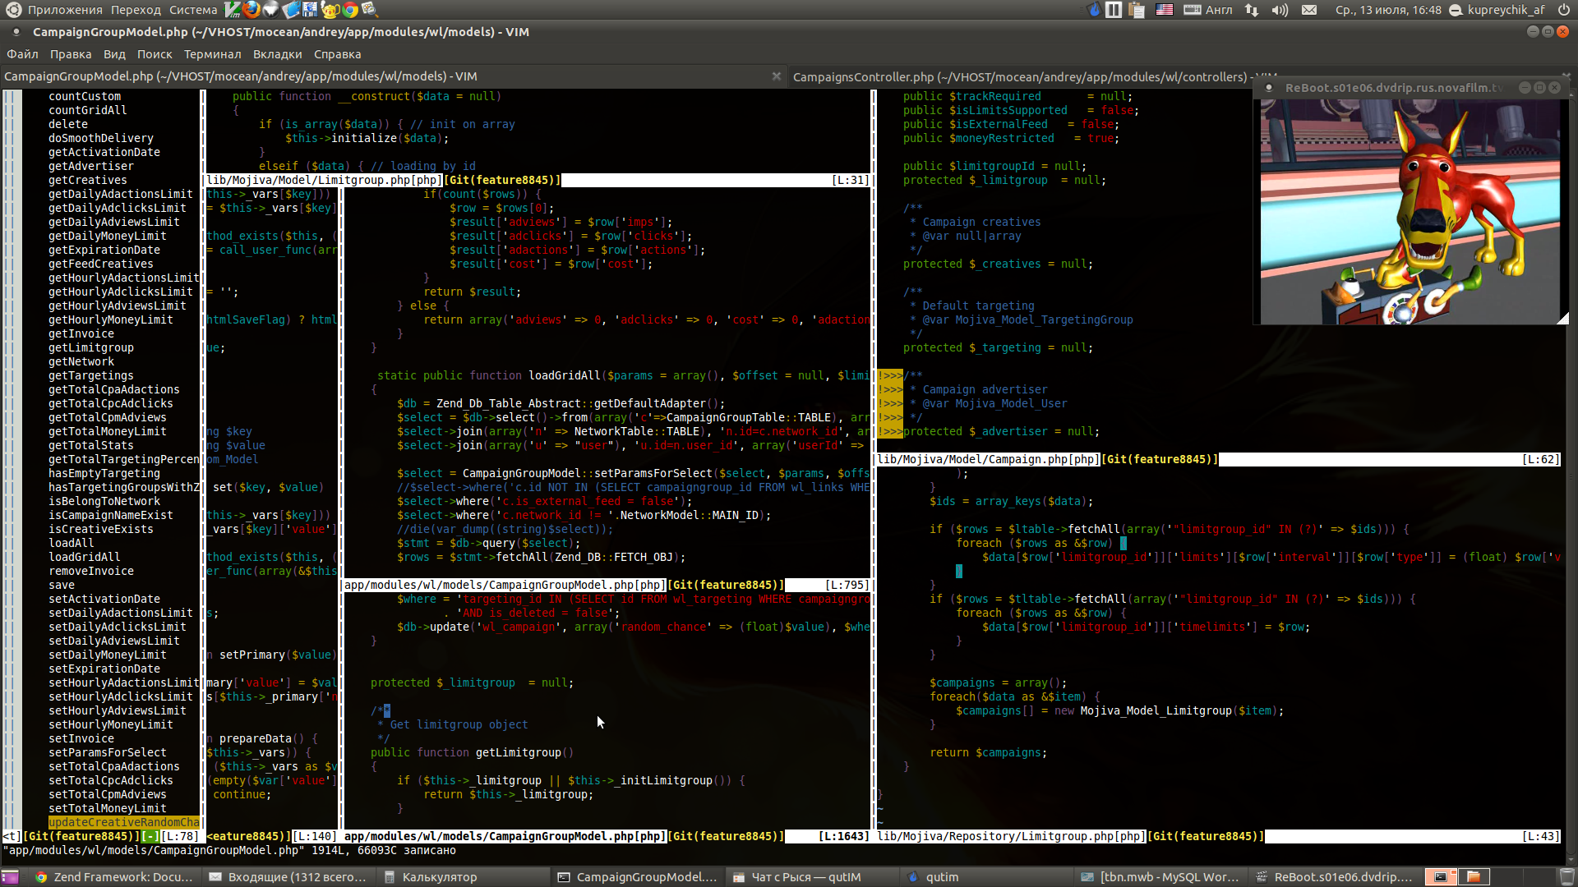
Task: Open the Правка menu
Action: pos(71,54)
